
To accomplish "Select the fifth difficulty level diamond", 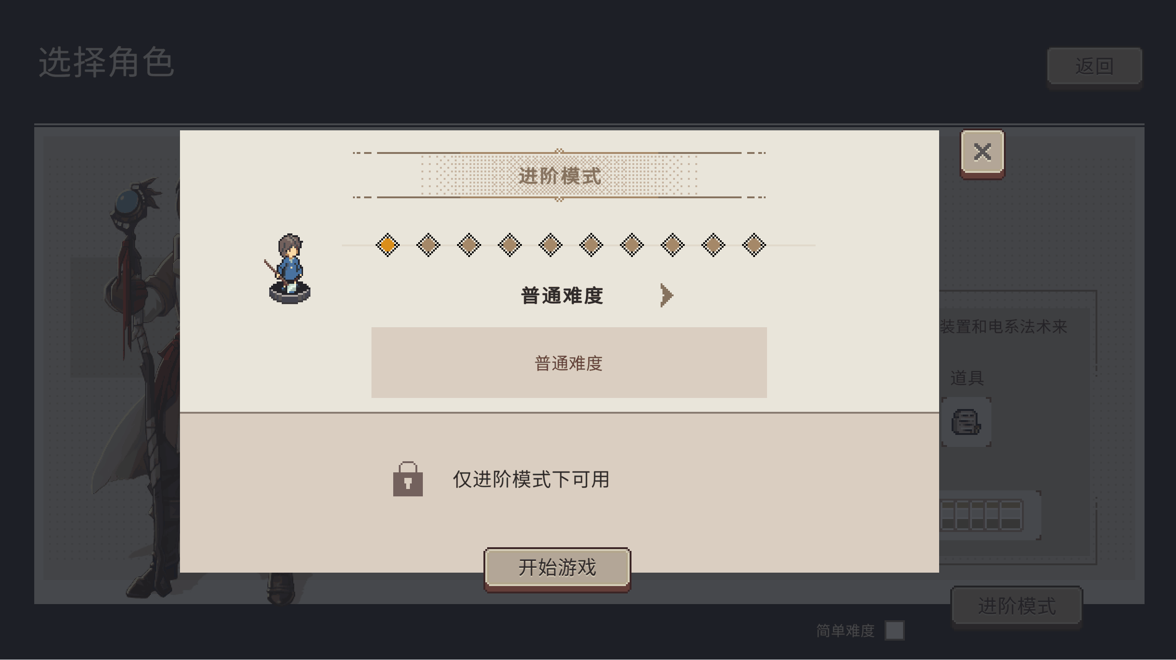I will (x=550, y=245).
